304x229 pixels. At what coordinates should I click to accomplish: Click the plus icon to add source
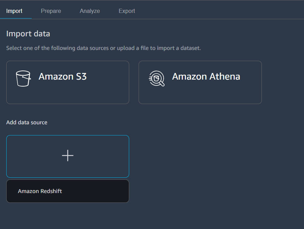click(68, 156)
